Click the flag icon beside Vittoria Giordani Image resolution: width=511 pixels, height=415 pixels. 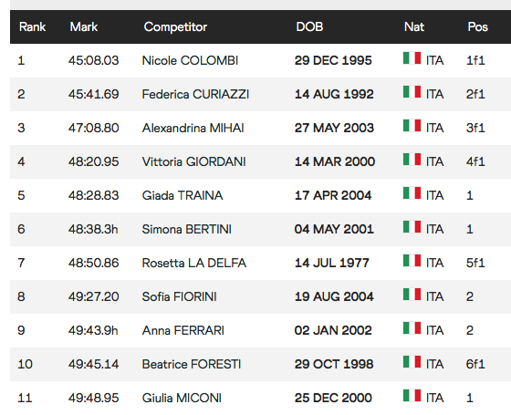point(412,160)
